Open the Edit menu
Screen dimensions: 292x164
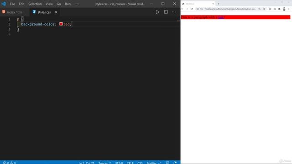pos(21,4)
